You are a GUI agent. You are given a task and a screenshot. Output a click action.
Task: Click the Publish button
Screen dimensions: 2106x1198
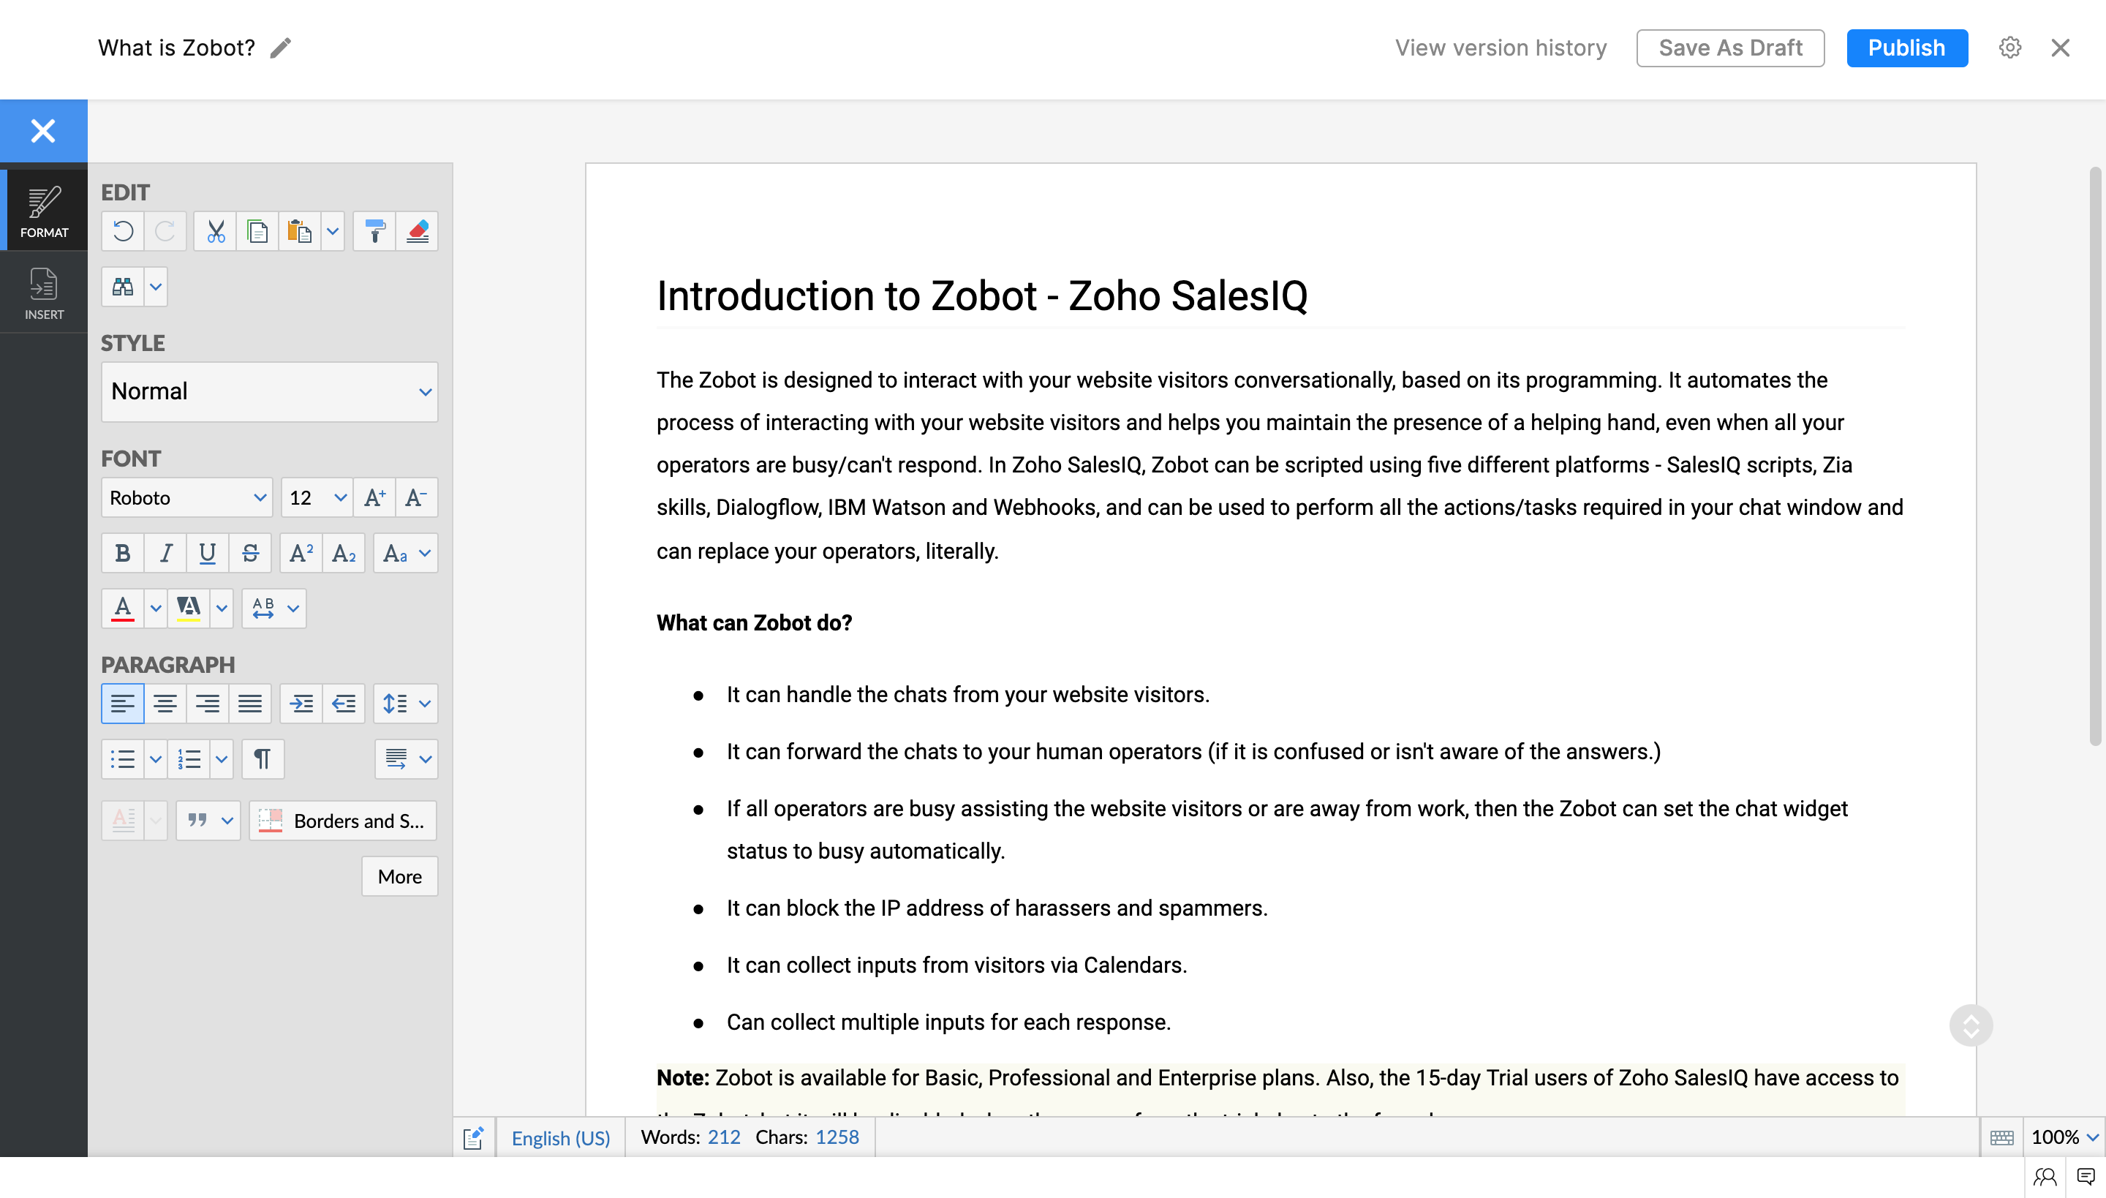(1906, 48)
